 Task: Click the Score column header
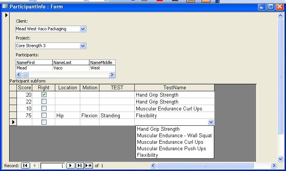25,87
